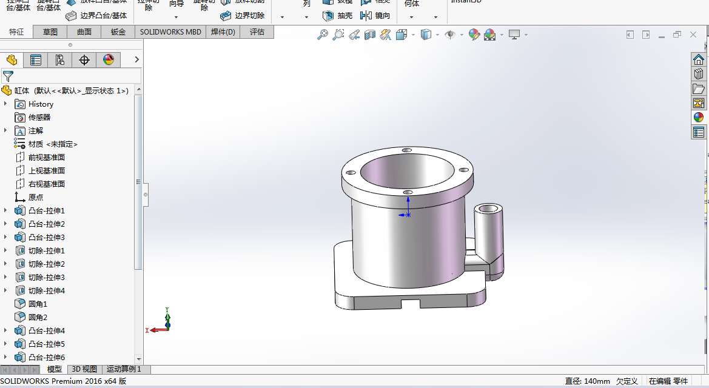The height and width of the screenshot is (388, 709).
Task: Open the ConfigurationManager tab
Action: pos(59,59)
